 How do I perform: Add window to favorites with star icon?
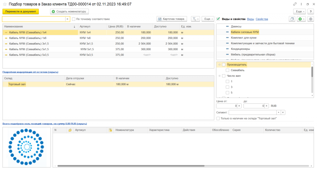point(5,4)
